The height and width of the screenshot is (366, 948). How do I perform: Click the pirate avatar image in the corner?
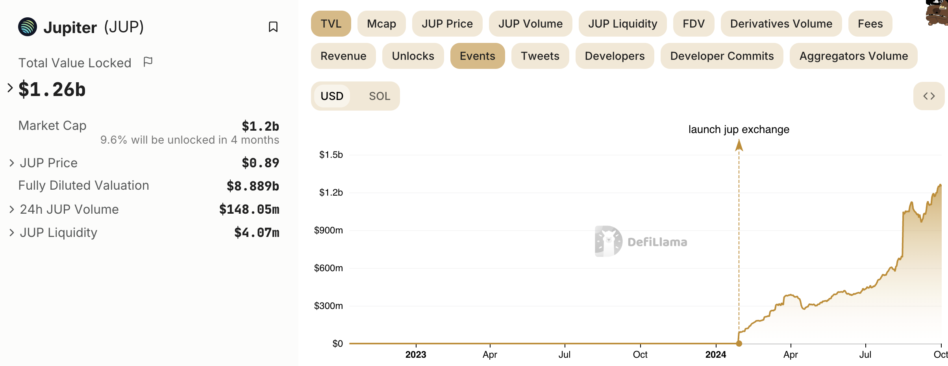pos(938,13)
